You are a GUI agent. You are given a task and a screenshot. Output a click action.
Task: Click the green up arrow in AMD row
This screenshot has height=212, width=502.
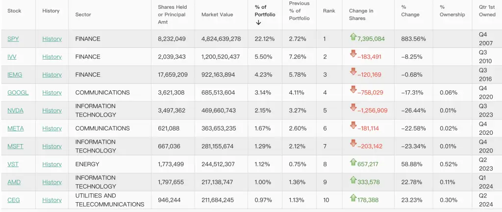353,180
